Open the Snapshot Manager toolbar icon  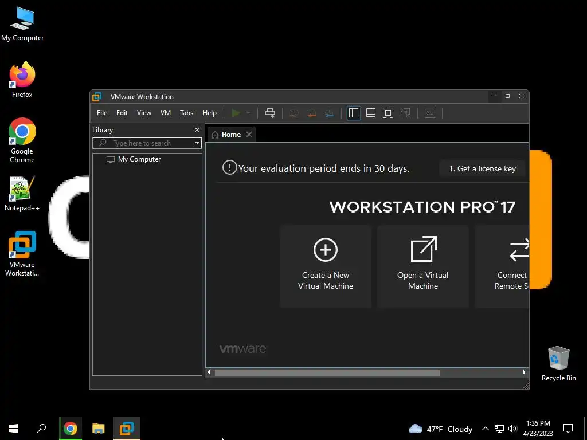330,113
